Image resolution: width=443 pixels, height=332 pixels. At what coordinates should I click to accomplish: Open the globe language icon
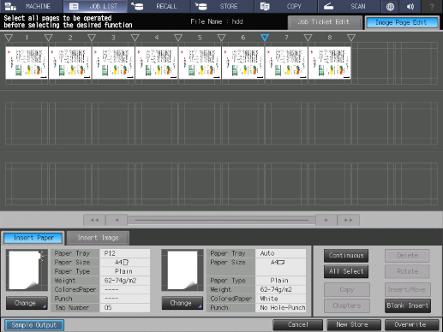[x=390, y=7]
